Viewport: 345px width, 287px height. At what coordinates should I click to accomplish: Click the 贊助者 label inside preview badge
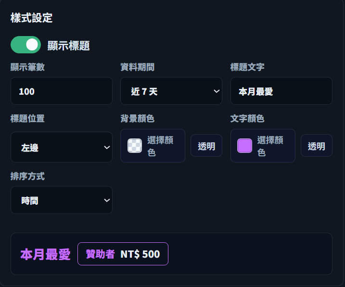point(100,254)
